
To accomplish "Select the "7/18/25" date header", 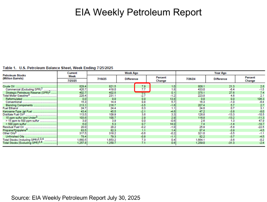I will click(102, 79).
